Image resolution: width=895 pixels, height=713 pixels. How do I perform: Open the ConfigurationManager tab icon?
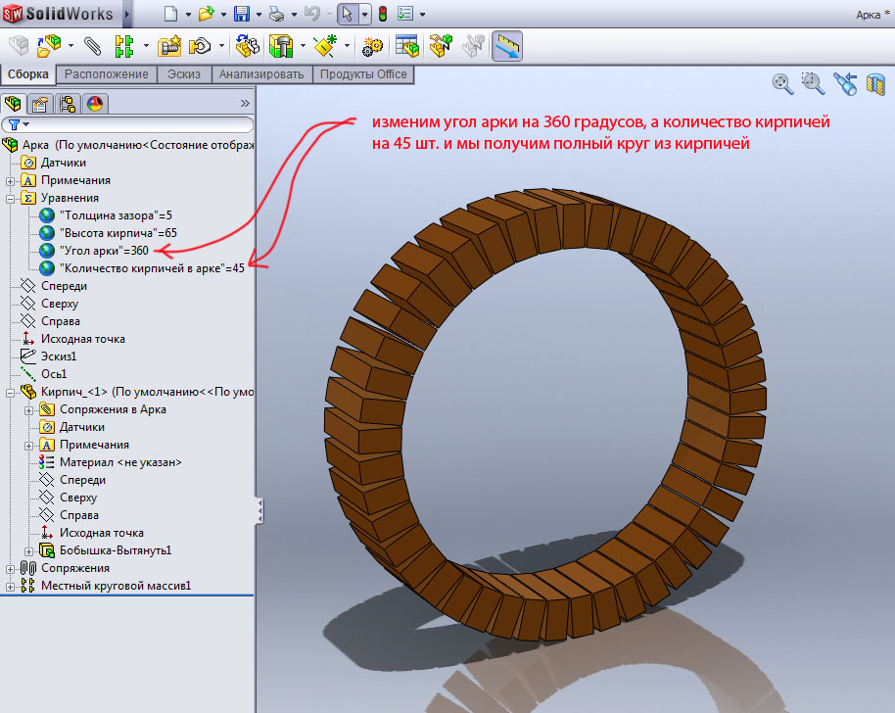click(68, 103)
